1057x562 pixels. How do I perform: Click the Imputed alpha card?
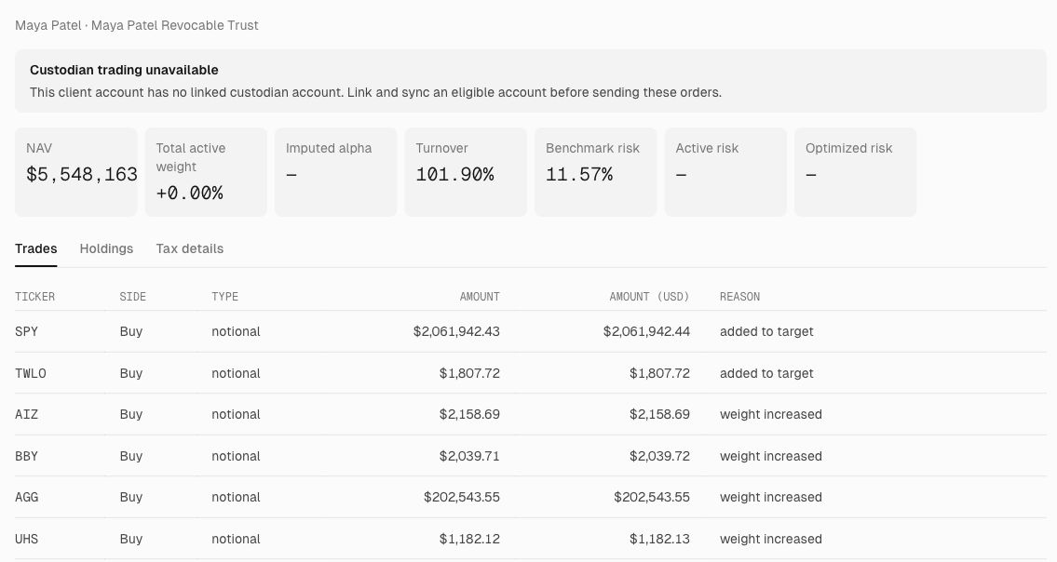[335, 172]
